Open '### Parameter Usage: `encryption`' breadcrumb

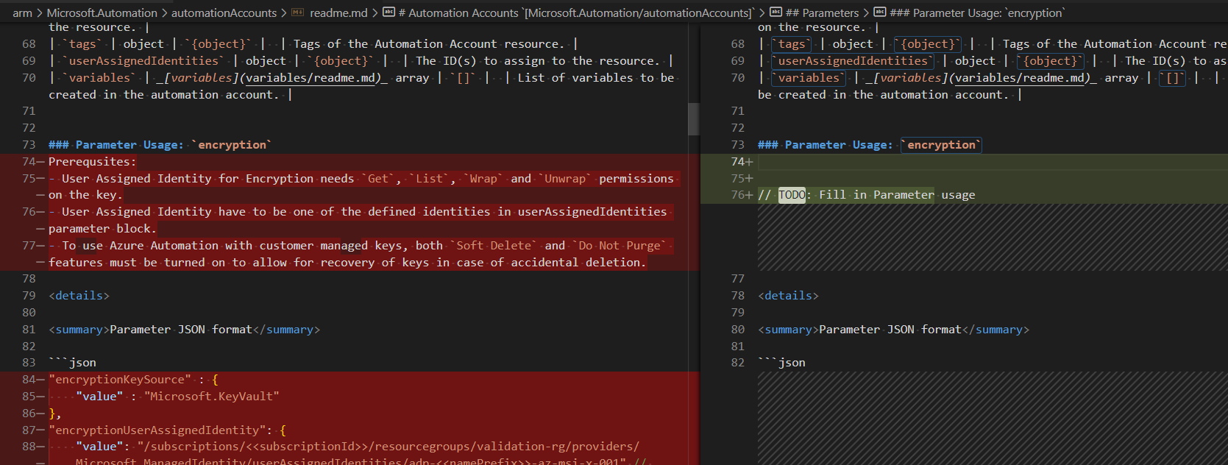click(x=977, y=13)
